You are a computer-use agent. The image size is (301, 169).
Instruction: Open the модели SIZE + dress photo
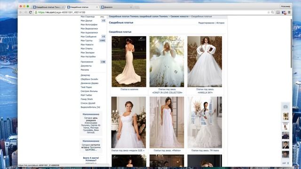(x=128, y=122)
